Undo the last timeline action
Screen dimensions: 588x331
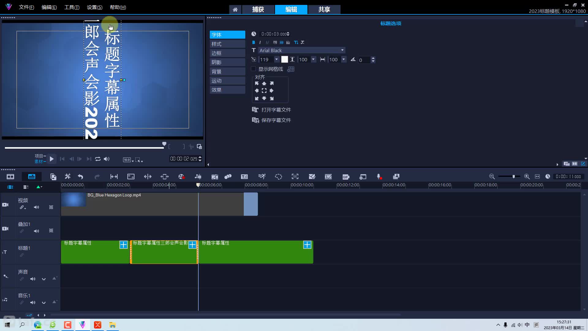click(81, 177)
